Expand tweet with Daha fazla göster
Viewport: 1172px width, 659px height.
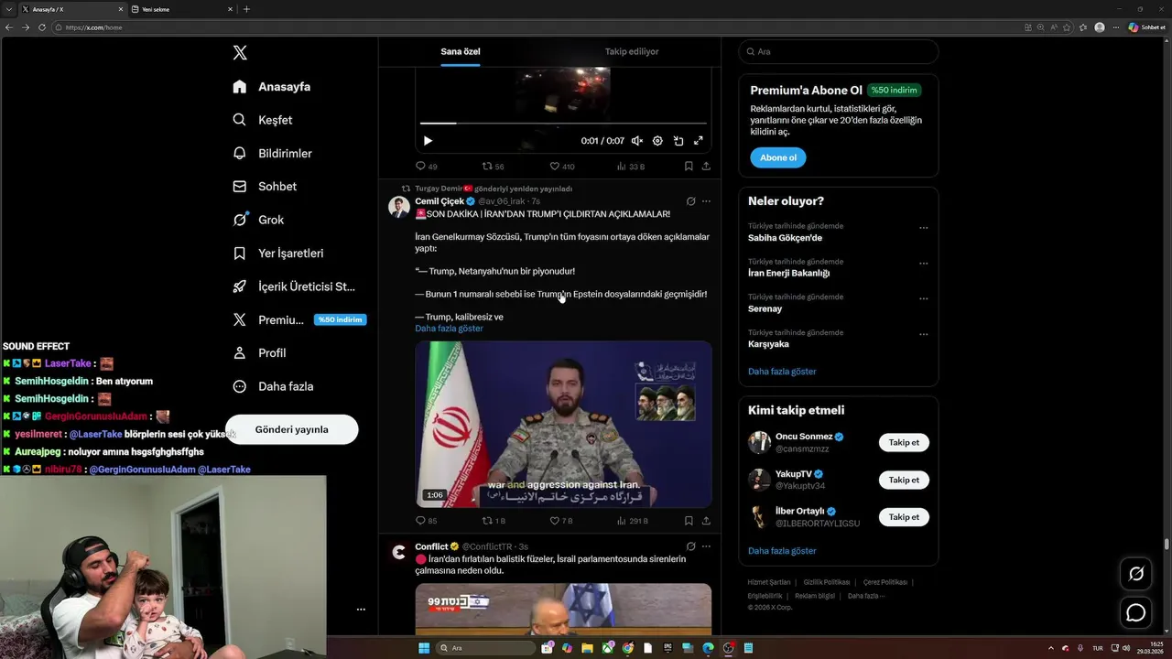(449, 329)
